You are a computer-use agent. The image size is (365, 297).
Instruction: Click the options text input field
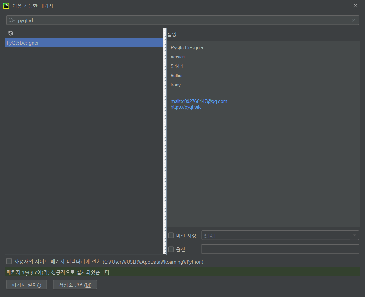[x=280, y=249]
